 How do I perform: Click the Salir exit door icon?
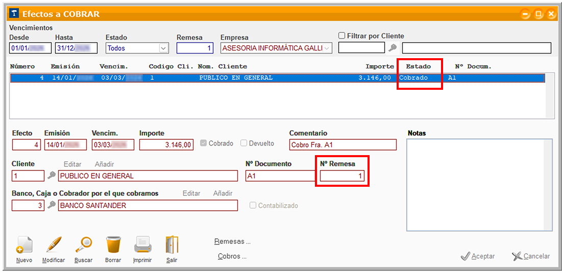(172, 246)
